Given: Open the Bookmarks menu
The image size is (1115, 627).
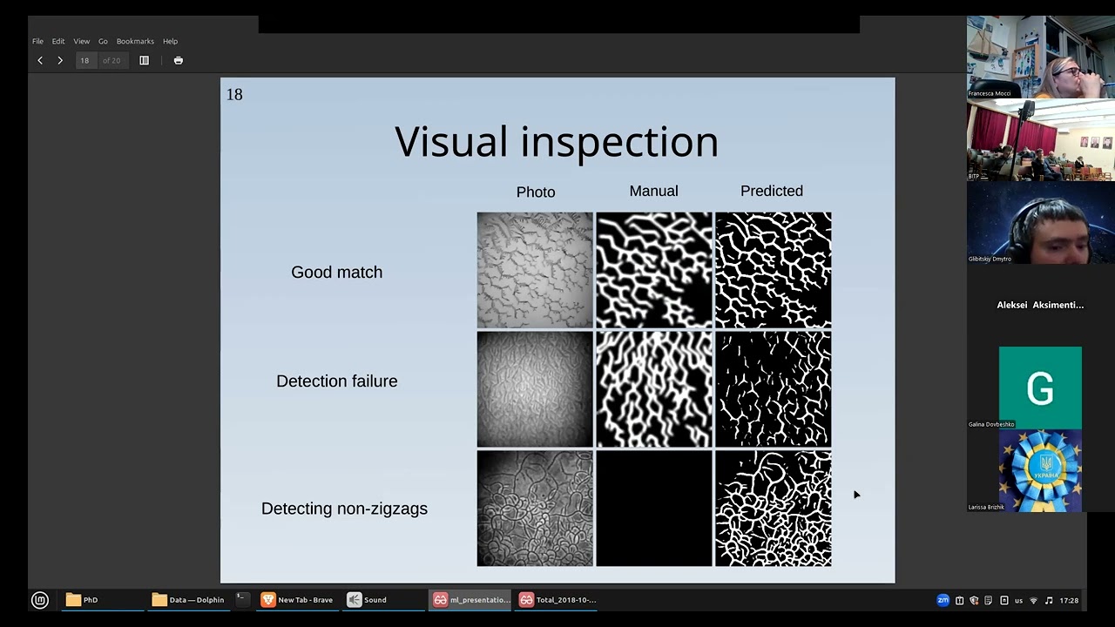Looking at the screenshot, I should [135, 41].
